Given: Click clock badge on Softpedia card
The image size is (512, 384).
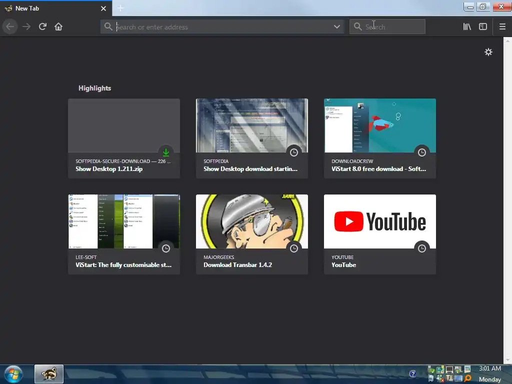Looking at the screenshot, I should [294, 152].
